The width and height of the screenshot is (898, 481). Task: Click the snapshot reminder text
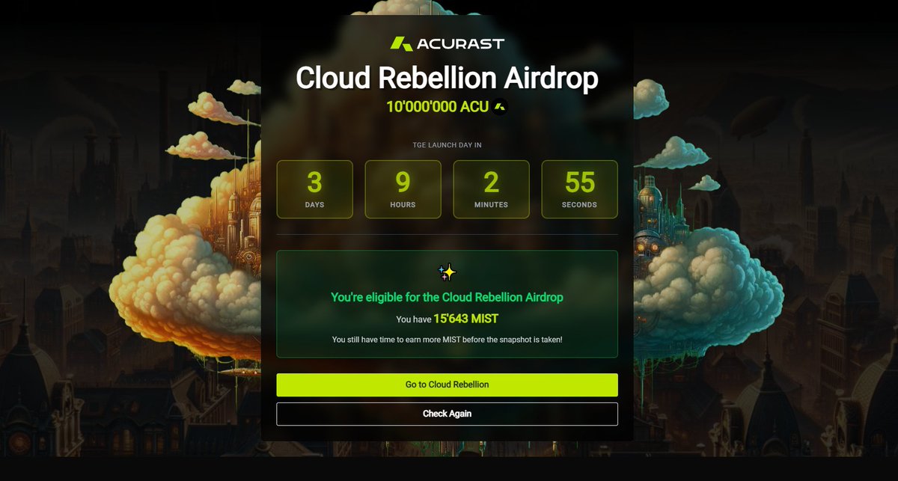point(447,340)
